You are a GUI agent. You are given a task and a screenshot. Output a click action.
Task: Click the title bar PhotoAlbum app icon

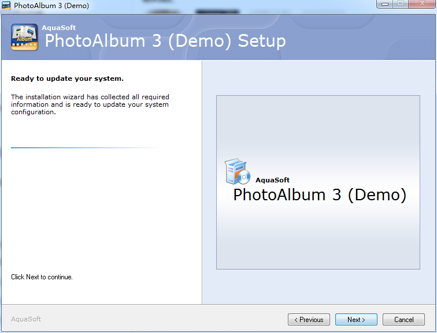(6, 6)
